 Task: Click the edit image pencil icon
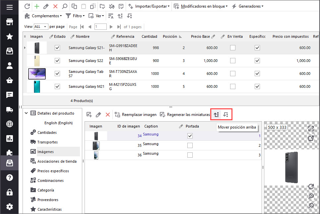tap(98, 115)
